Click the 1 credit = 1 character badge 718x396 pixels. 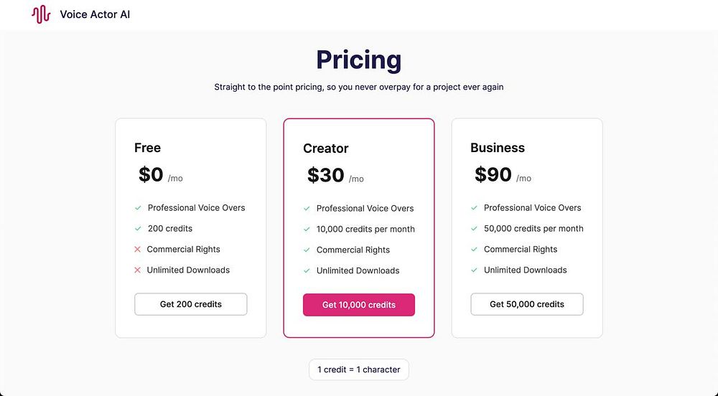pyautogui.click(x=359, y=369)
